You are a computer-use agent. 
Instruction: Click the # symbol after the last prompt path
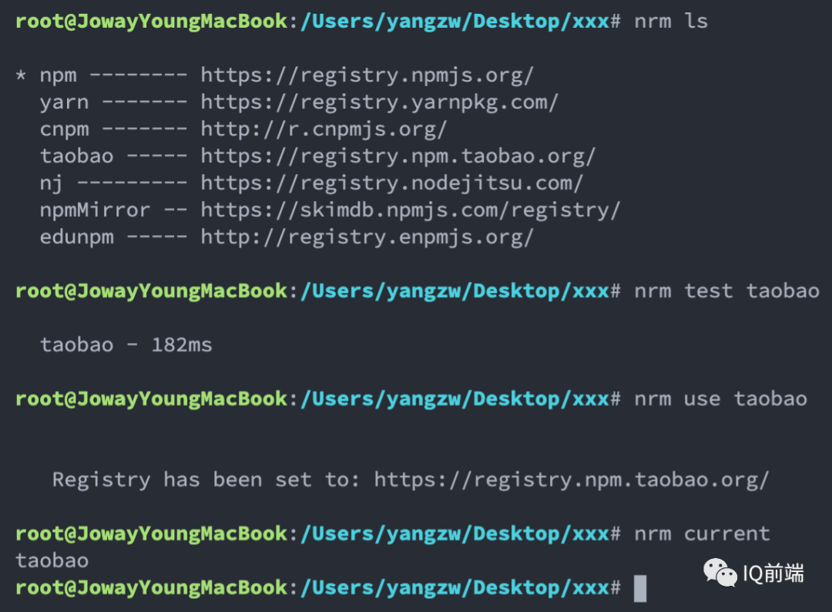pyautogui.click(x=617, y=587)
